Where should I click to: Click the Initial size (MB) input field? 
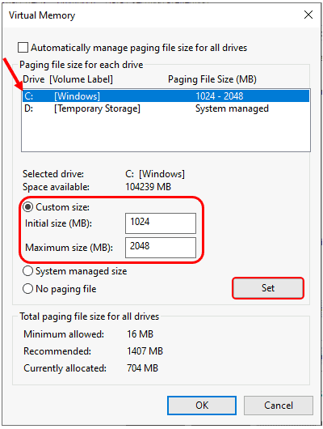click(161, 223)
